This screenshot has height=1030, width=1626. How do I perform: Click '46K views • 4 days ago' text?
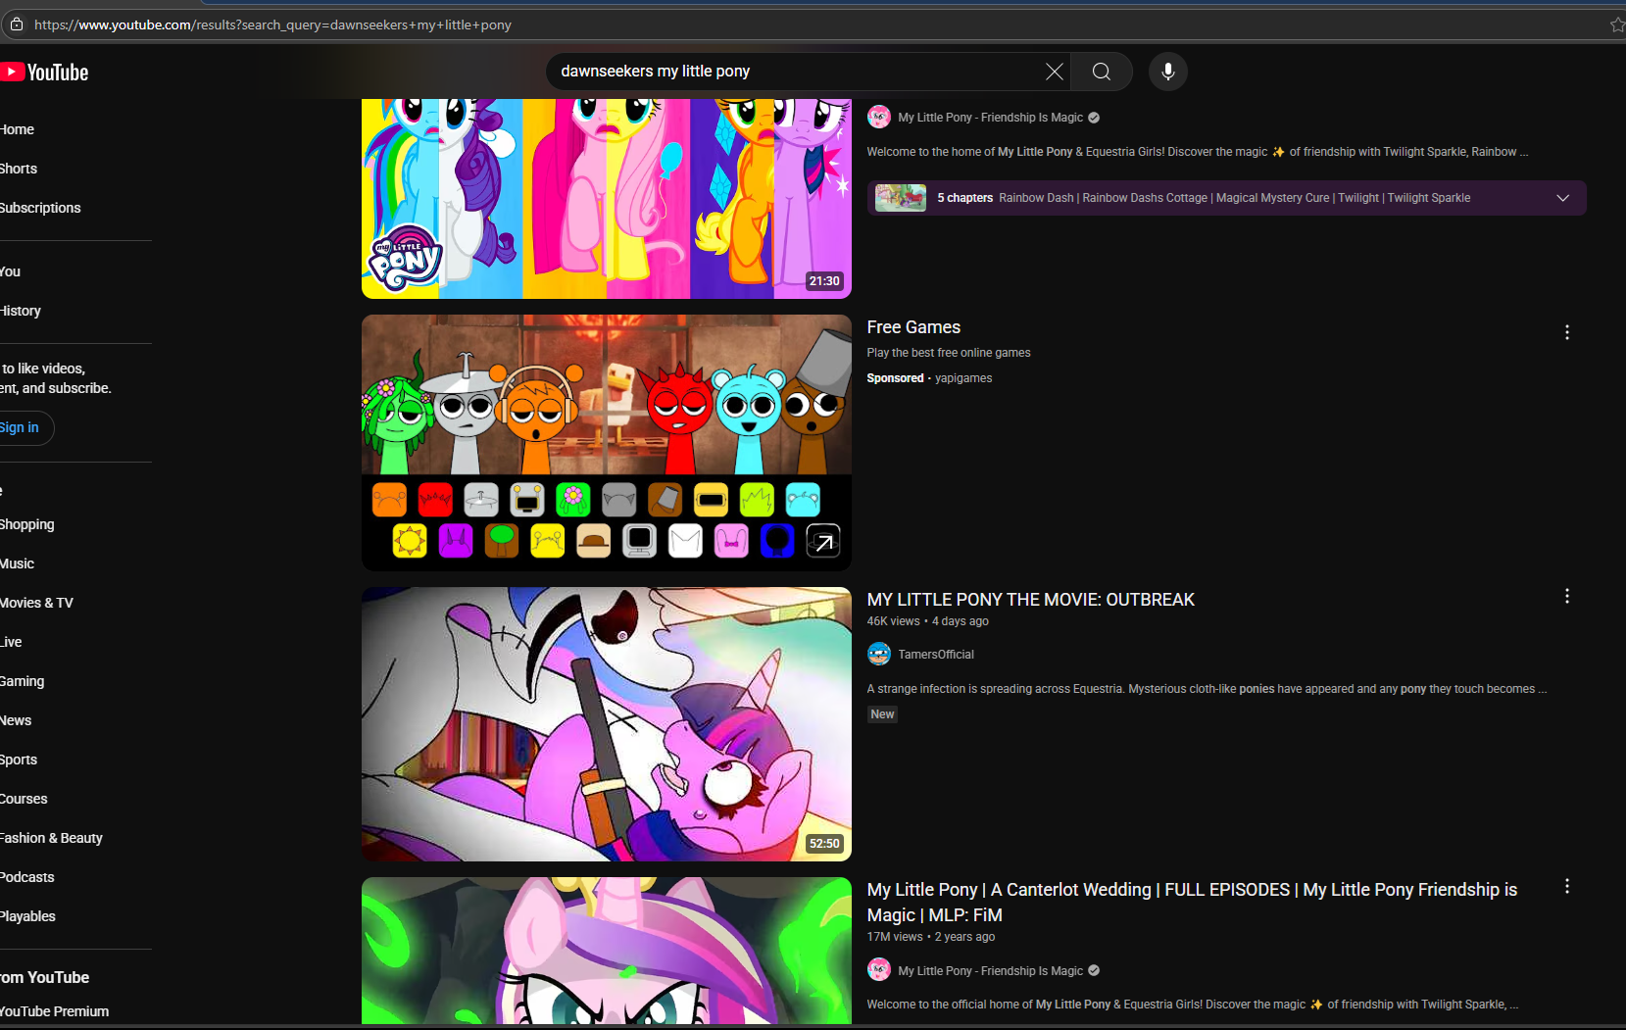pyautogui.click(x=928, y=621)
